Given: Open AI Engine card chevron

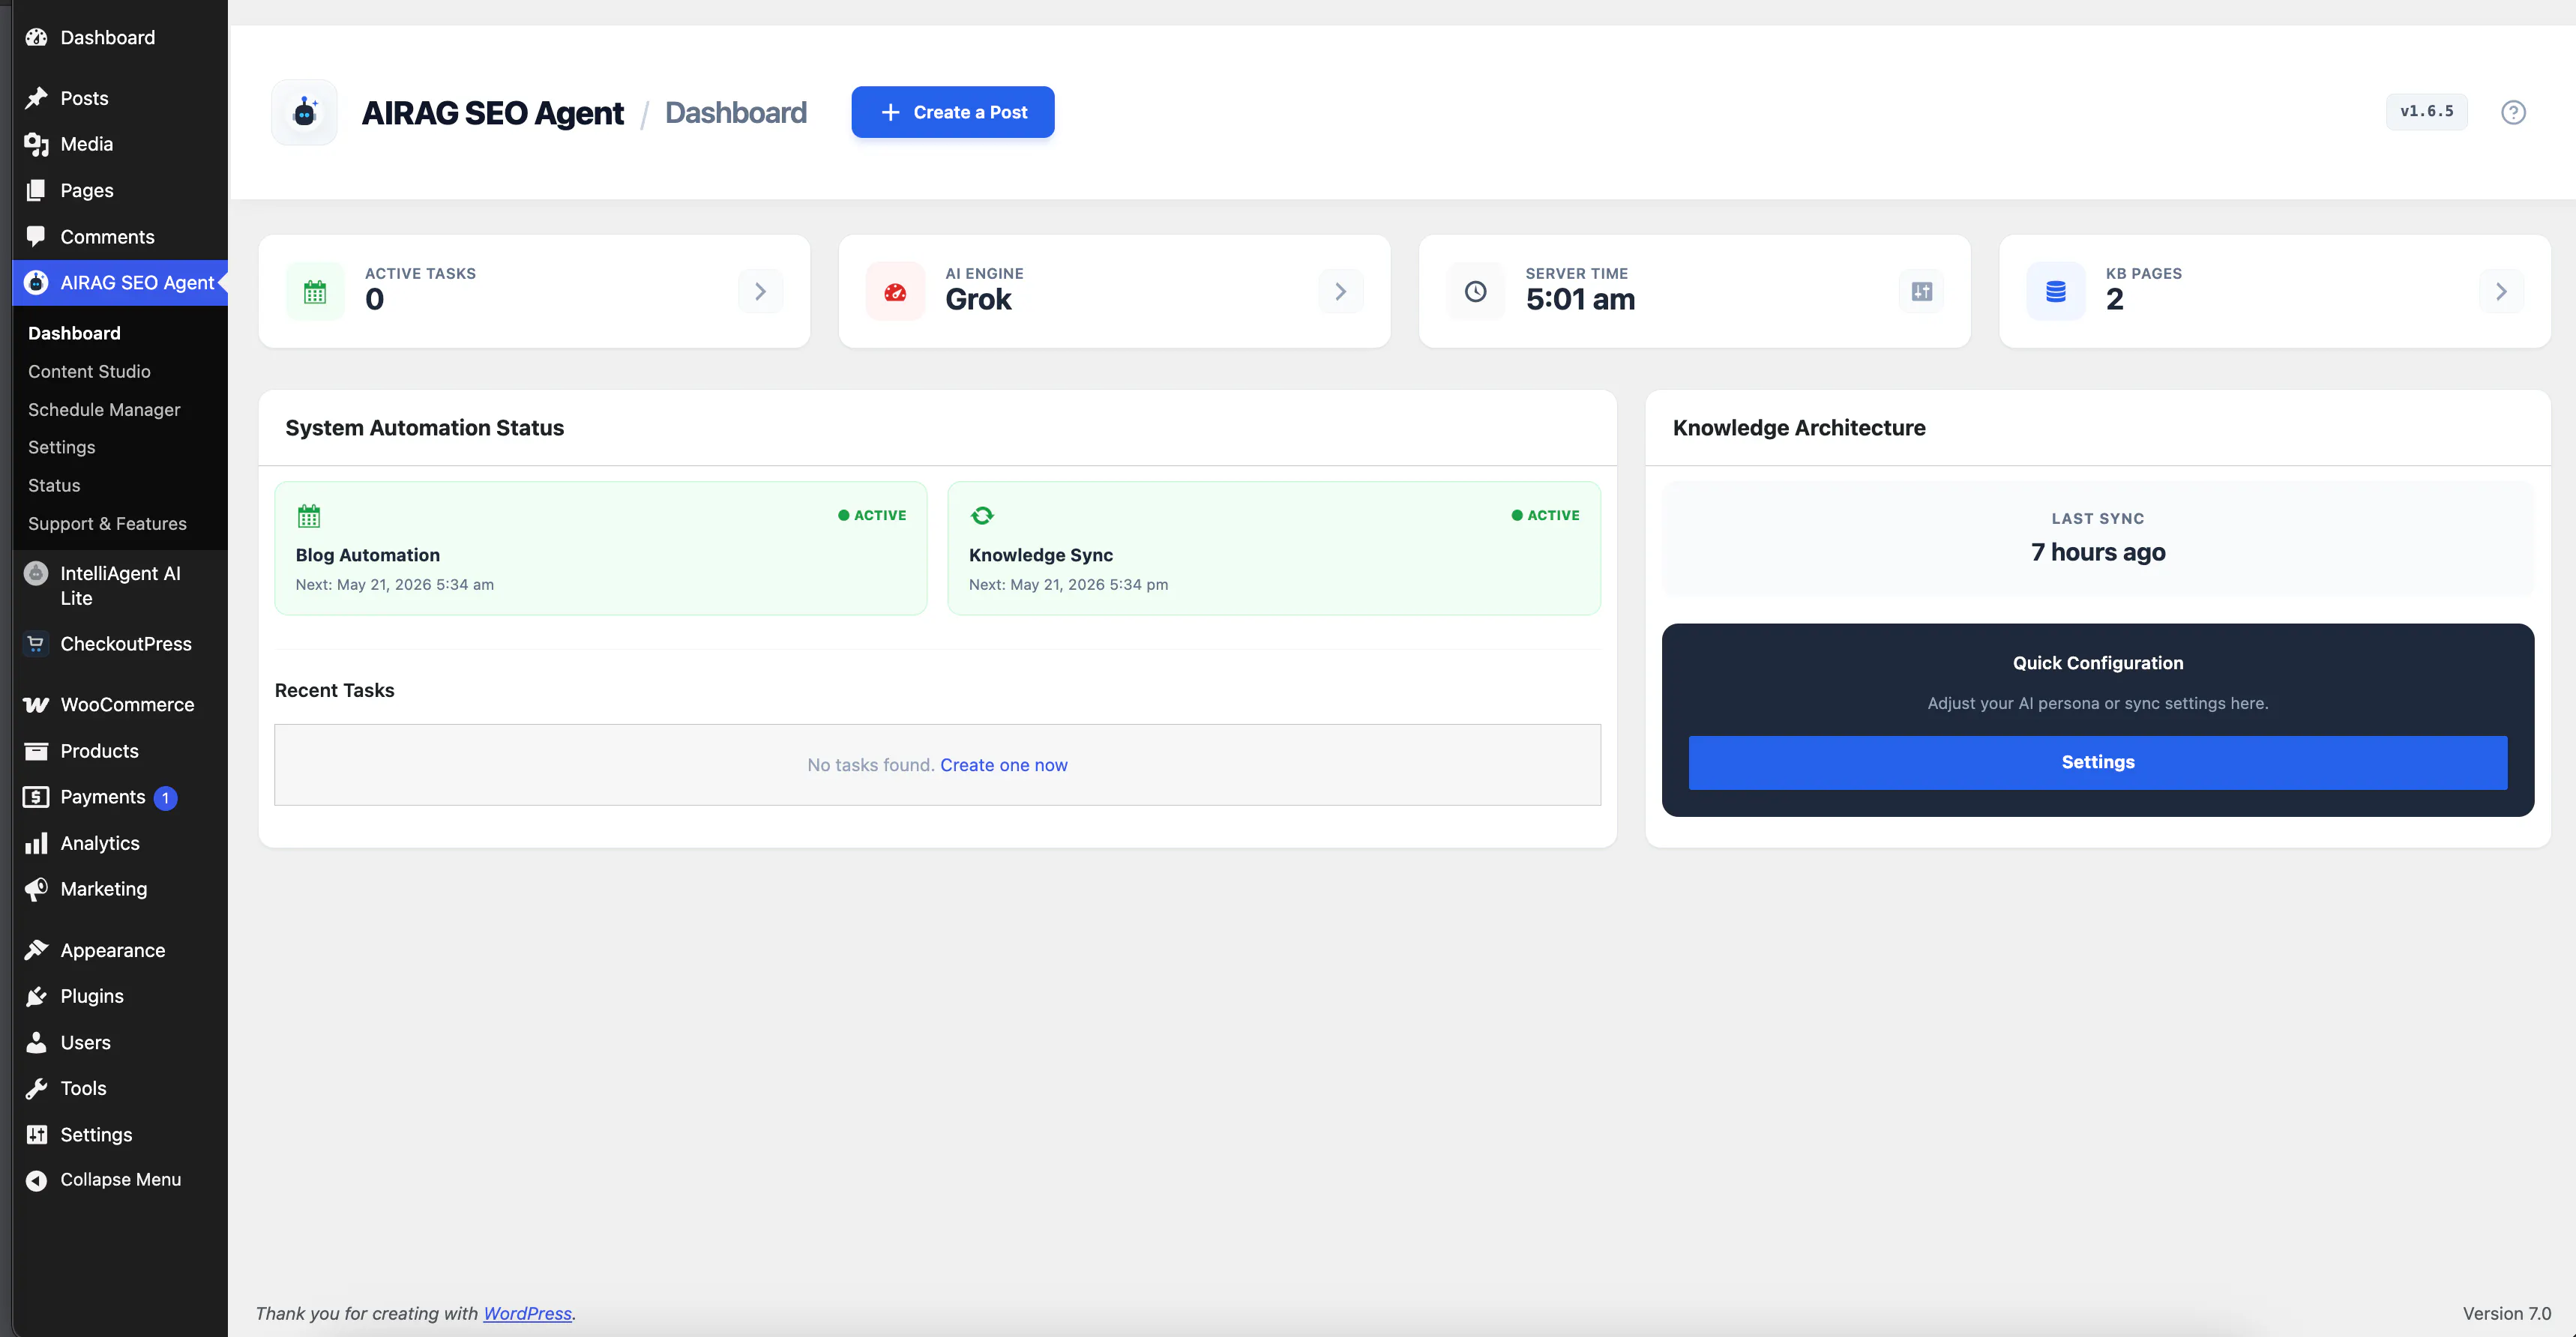Looking at the screenshot, I should tap(1340, 291).
